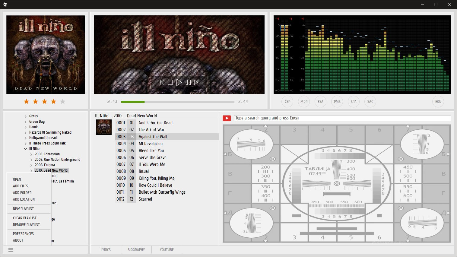
Task: Choose Preferences from the popup menu
Action: pyautogui.click(x=23, y=234)
